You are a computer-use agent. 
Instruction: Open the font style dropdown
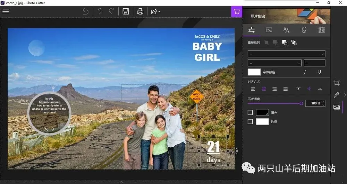[274, 63]
